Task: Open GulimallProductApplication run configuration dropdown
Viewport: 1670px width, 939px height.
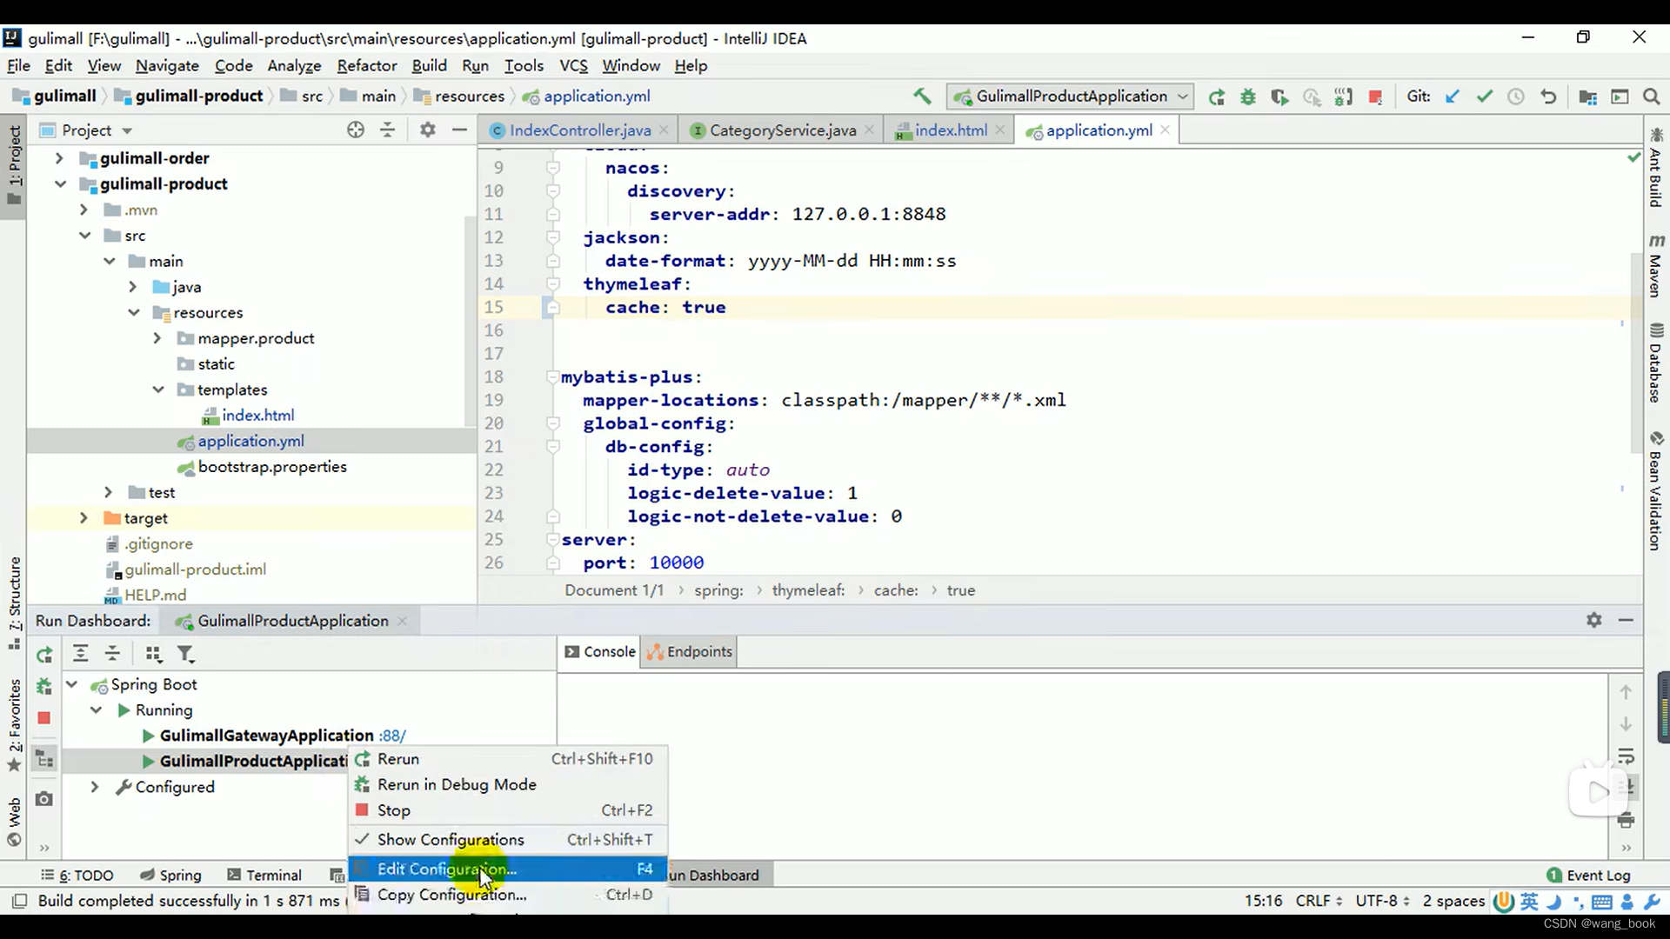Action: point(1071,97)
